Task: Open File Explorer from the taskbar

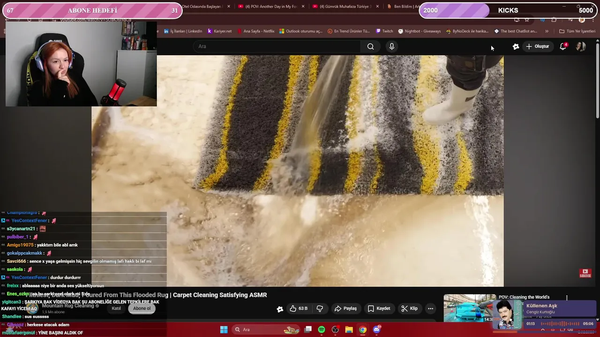Action: (349, 330)
